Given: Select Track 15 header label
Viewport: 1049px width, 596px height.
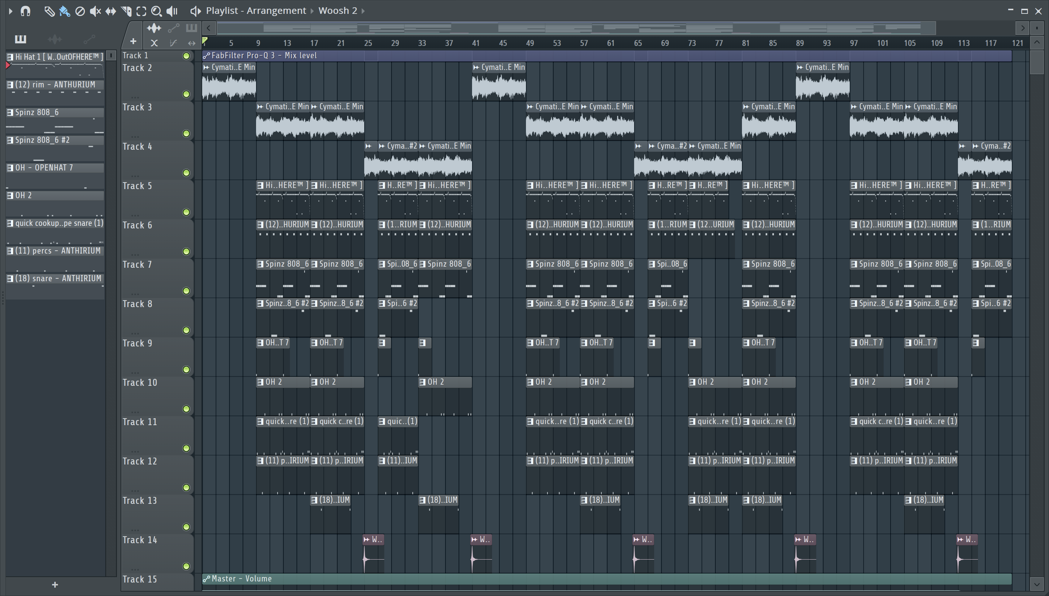Looking at the screenshot, I should click(x=140, y=579).
